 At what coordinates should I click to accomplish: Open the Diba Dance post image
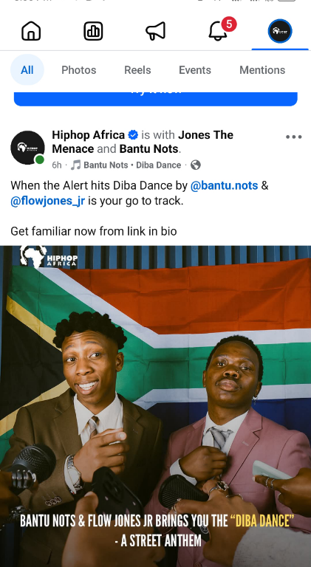155,406
